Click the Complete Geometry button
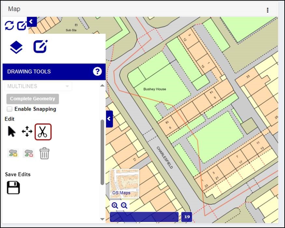The image size is (285, 228). [x=33, y=99]
